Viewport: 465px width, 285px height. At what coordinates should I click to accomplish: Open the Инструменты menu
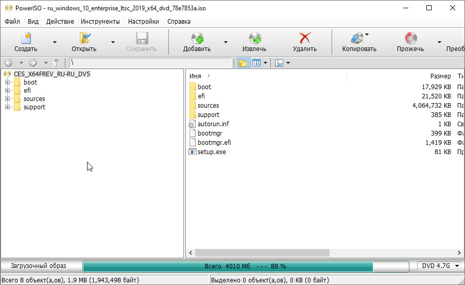click(100, 22)
